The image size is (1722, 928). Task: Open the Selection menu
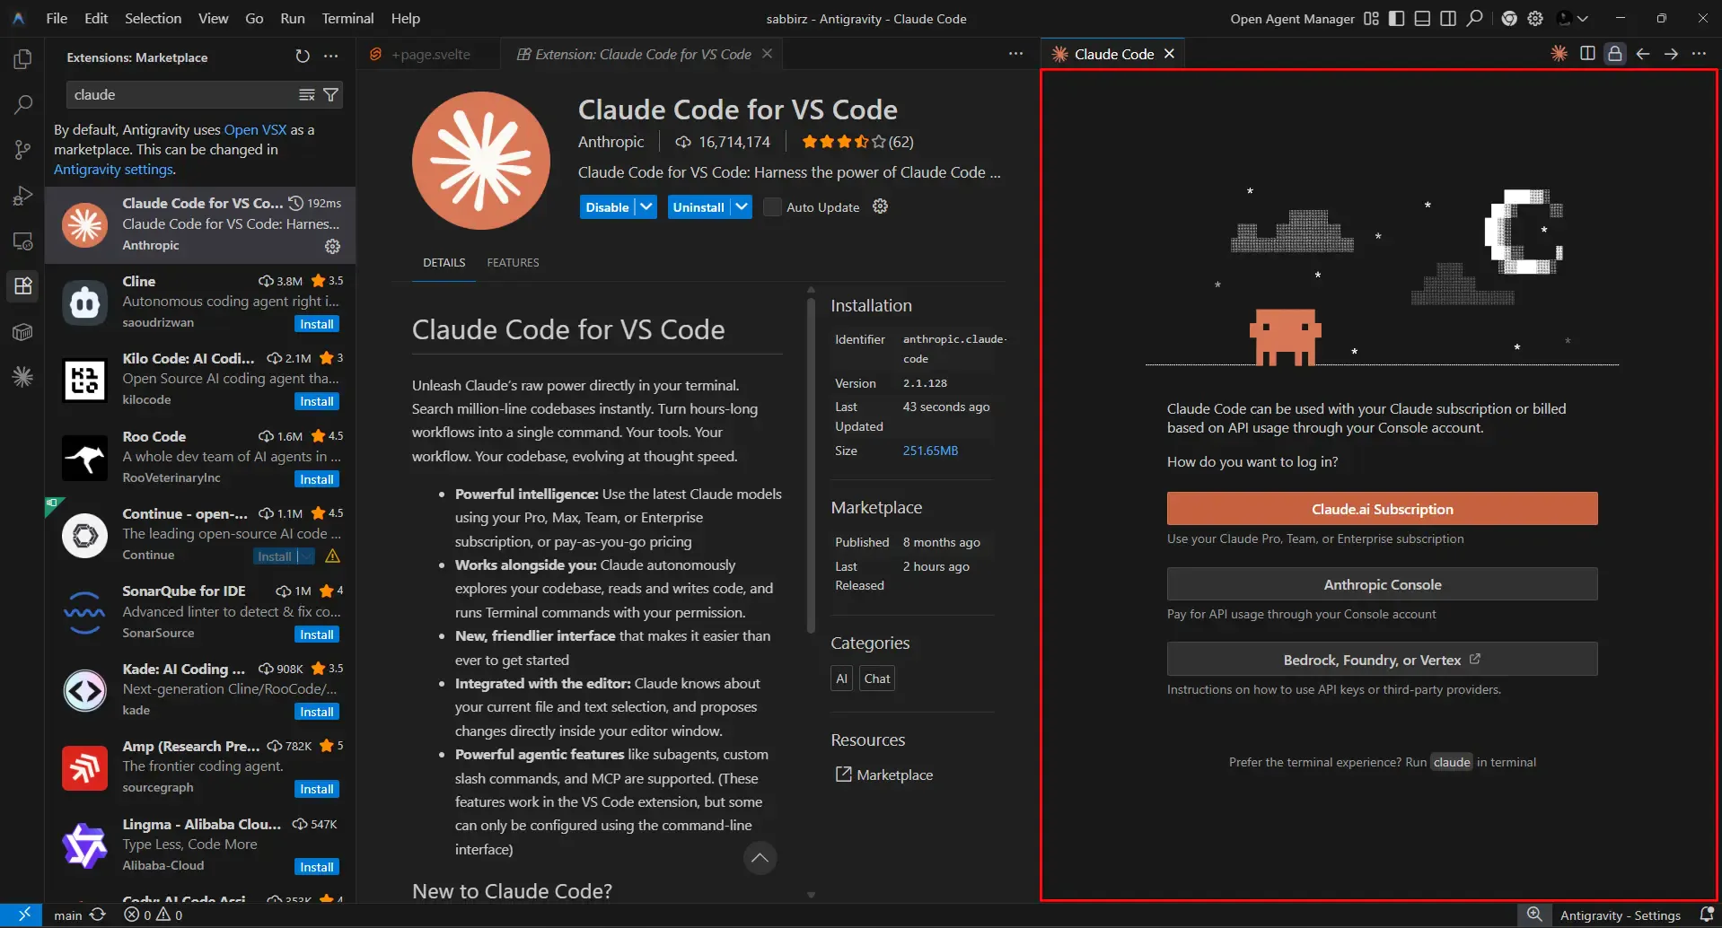click(x=153, y=18)
